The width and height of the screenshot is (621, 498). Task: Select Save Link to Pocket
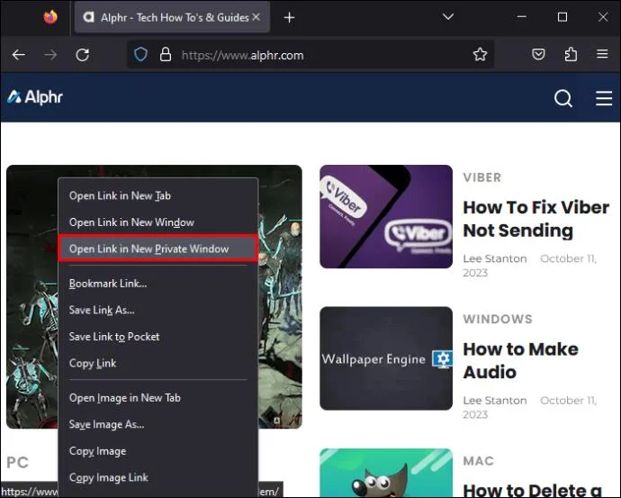(158, 337)
